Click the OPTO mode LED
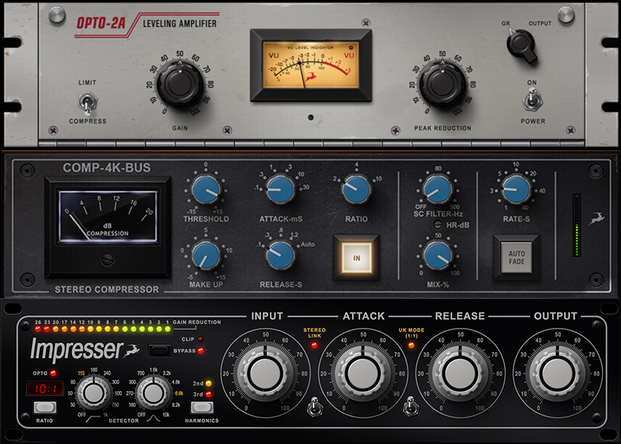621x444 pixels. pos(53,373)
